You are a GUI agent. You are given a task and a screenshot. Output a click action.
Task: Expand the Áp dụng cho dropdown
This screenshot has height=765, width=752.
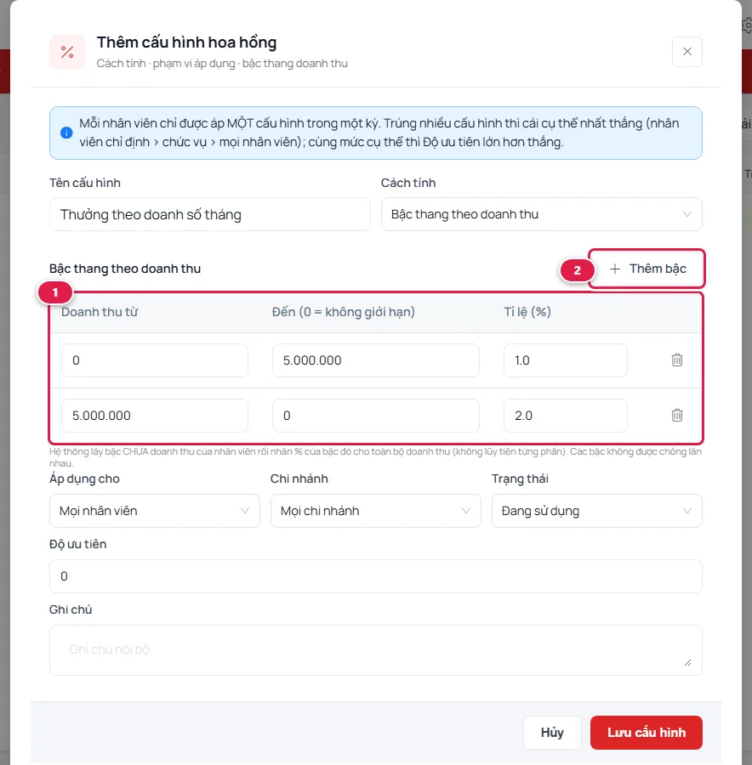click(x=154, y=511)
